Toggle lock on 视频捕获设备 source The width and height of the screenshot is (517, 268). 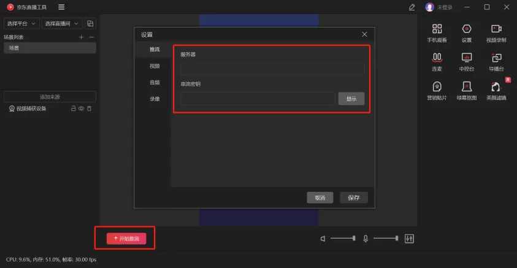pos(73,109)
